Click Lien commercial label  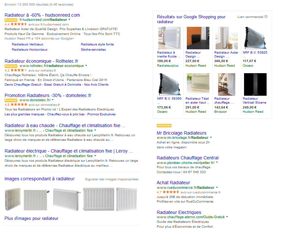click(x=250, y=17)
